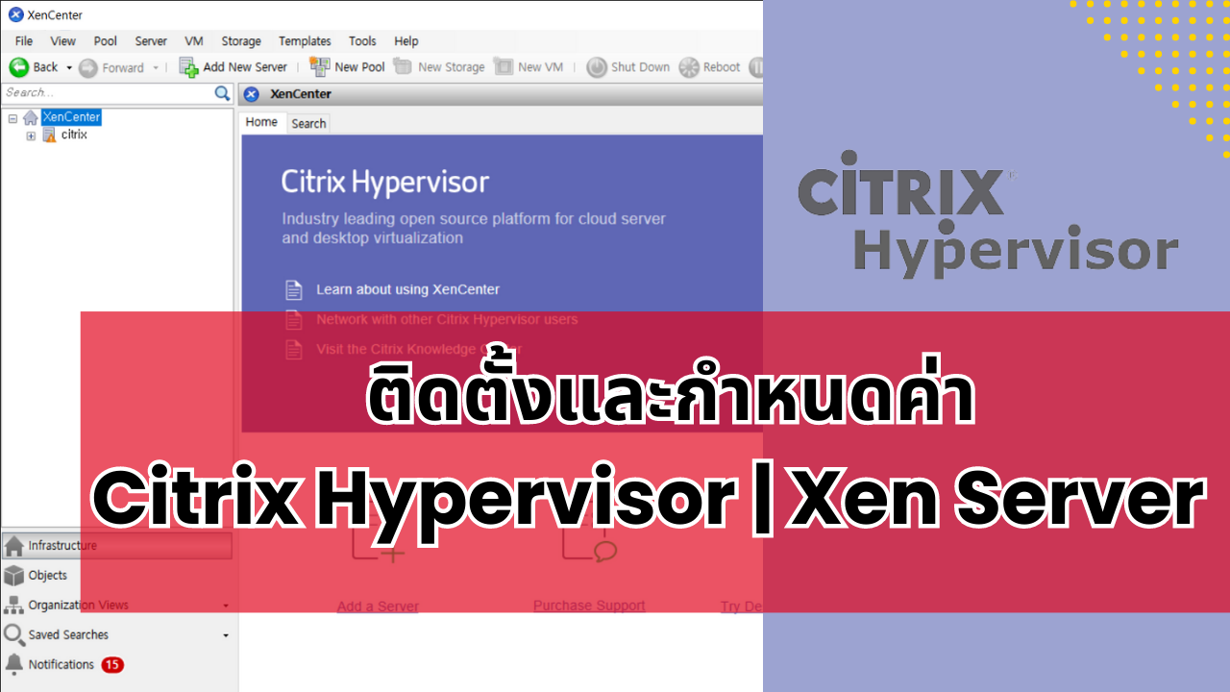Screen dimensions: 1230x692
Task: Click the Add New Server icon
Action: tap(189, 67)
